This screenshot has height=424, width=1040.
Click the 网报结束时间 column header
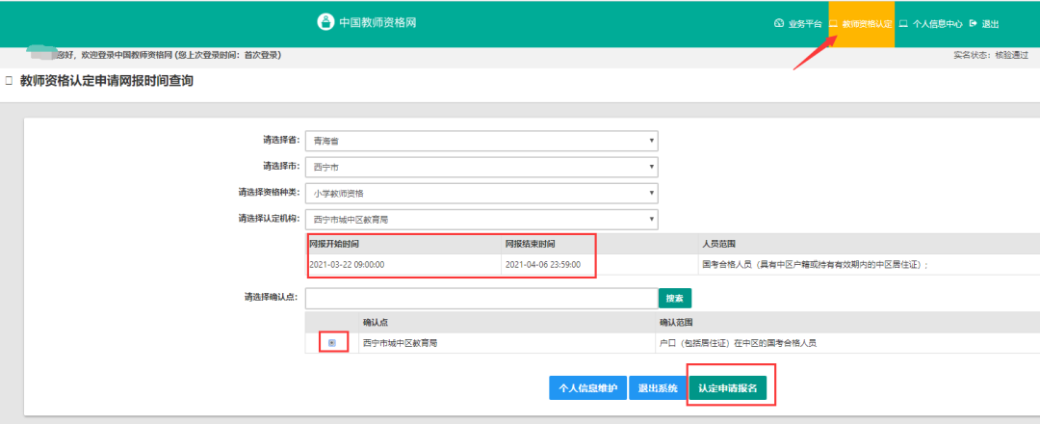tap(530, 244)
